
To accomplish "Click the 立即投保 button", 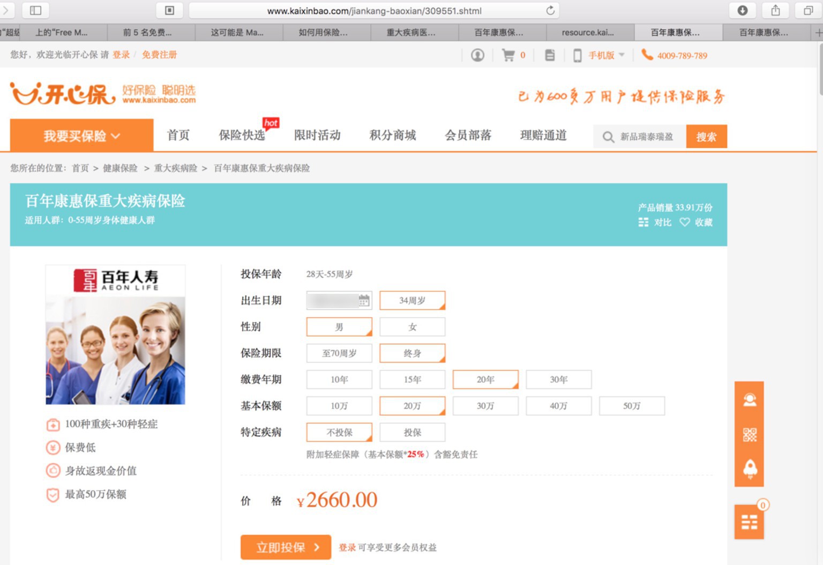I will pyautogui.click(x=286, y=547).
